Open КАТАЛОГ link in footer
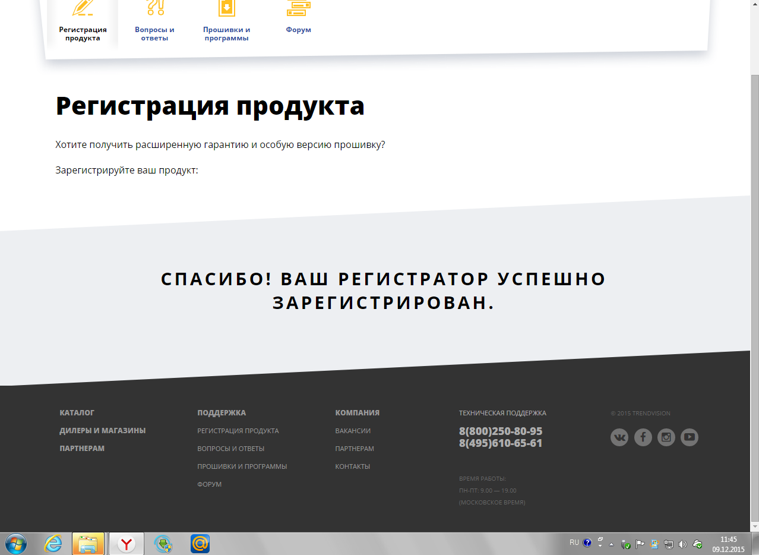The image size is (759, 555). tap(77, 413)
